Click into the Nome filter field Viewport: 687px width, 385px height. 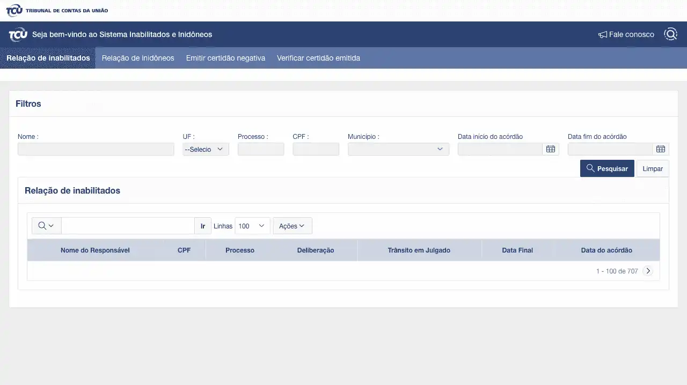click(96, 149)
